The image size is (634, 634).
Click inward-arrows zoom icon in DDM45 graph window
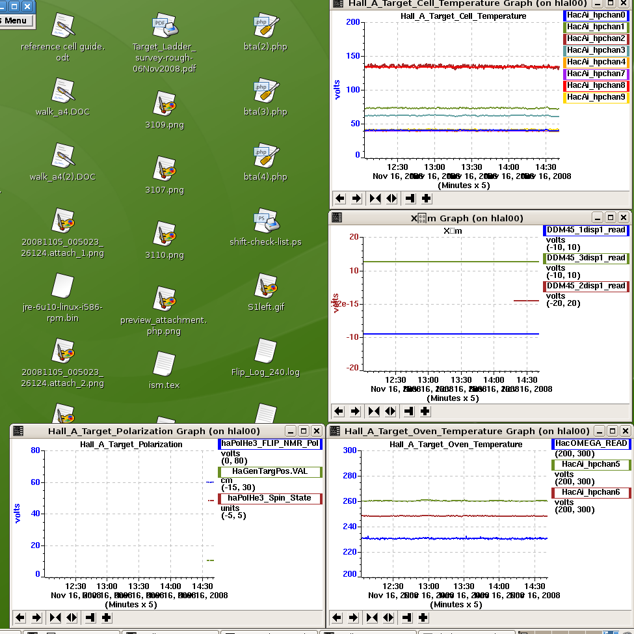[x=374, y=411]
